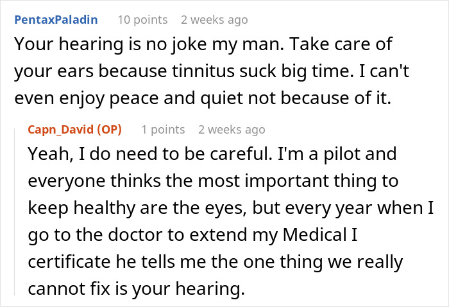Click the final line ending 'your hearing.'
The width and height of the screenshot is (449, 307).
click(x=136, y=290)
